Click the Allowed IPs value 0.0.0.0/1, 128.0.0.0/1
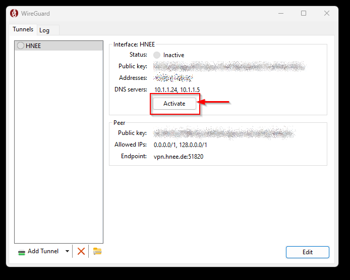The width and height of the screenshot is (350, 280). tap(180, 145)
